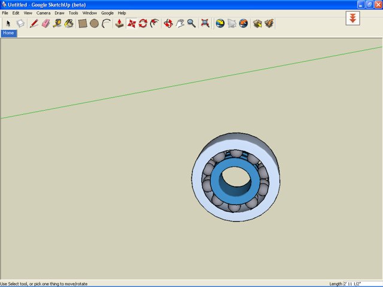The image size is (383, 287).
Task: Open the File menu
Action: (5, 13)
